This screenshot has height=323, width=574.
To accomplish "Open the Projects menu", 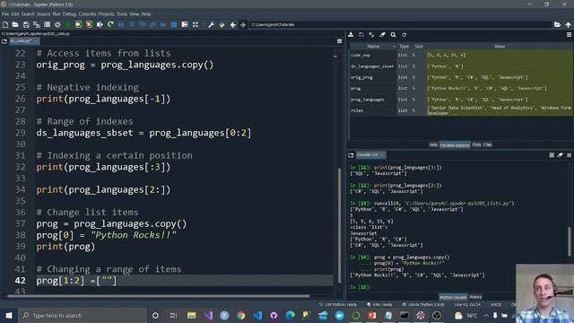I will coord(106,14).
